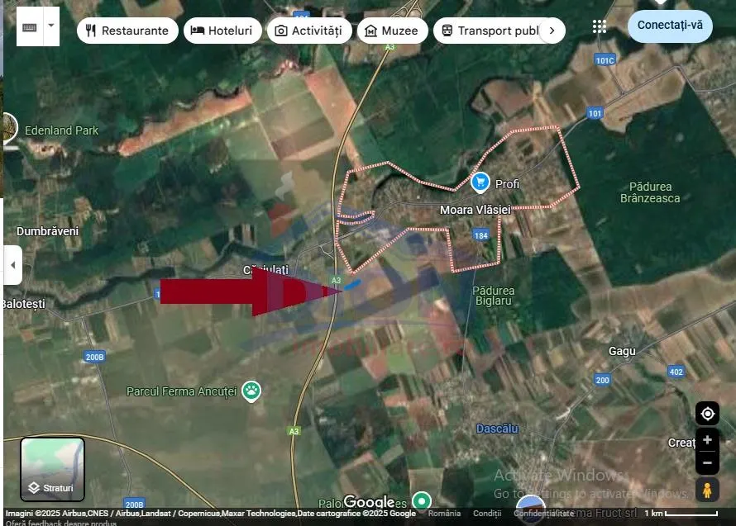Select the Activități category chip
Viewport: 736px width, 526px height.
308,31
